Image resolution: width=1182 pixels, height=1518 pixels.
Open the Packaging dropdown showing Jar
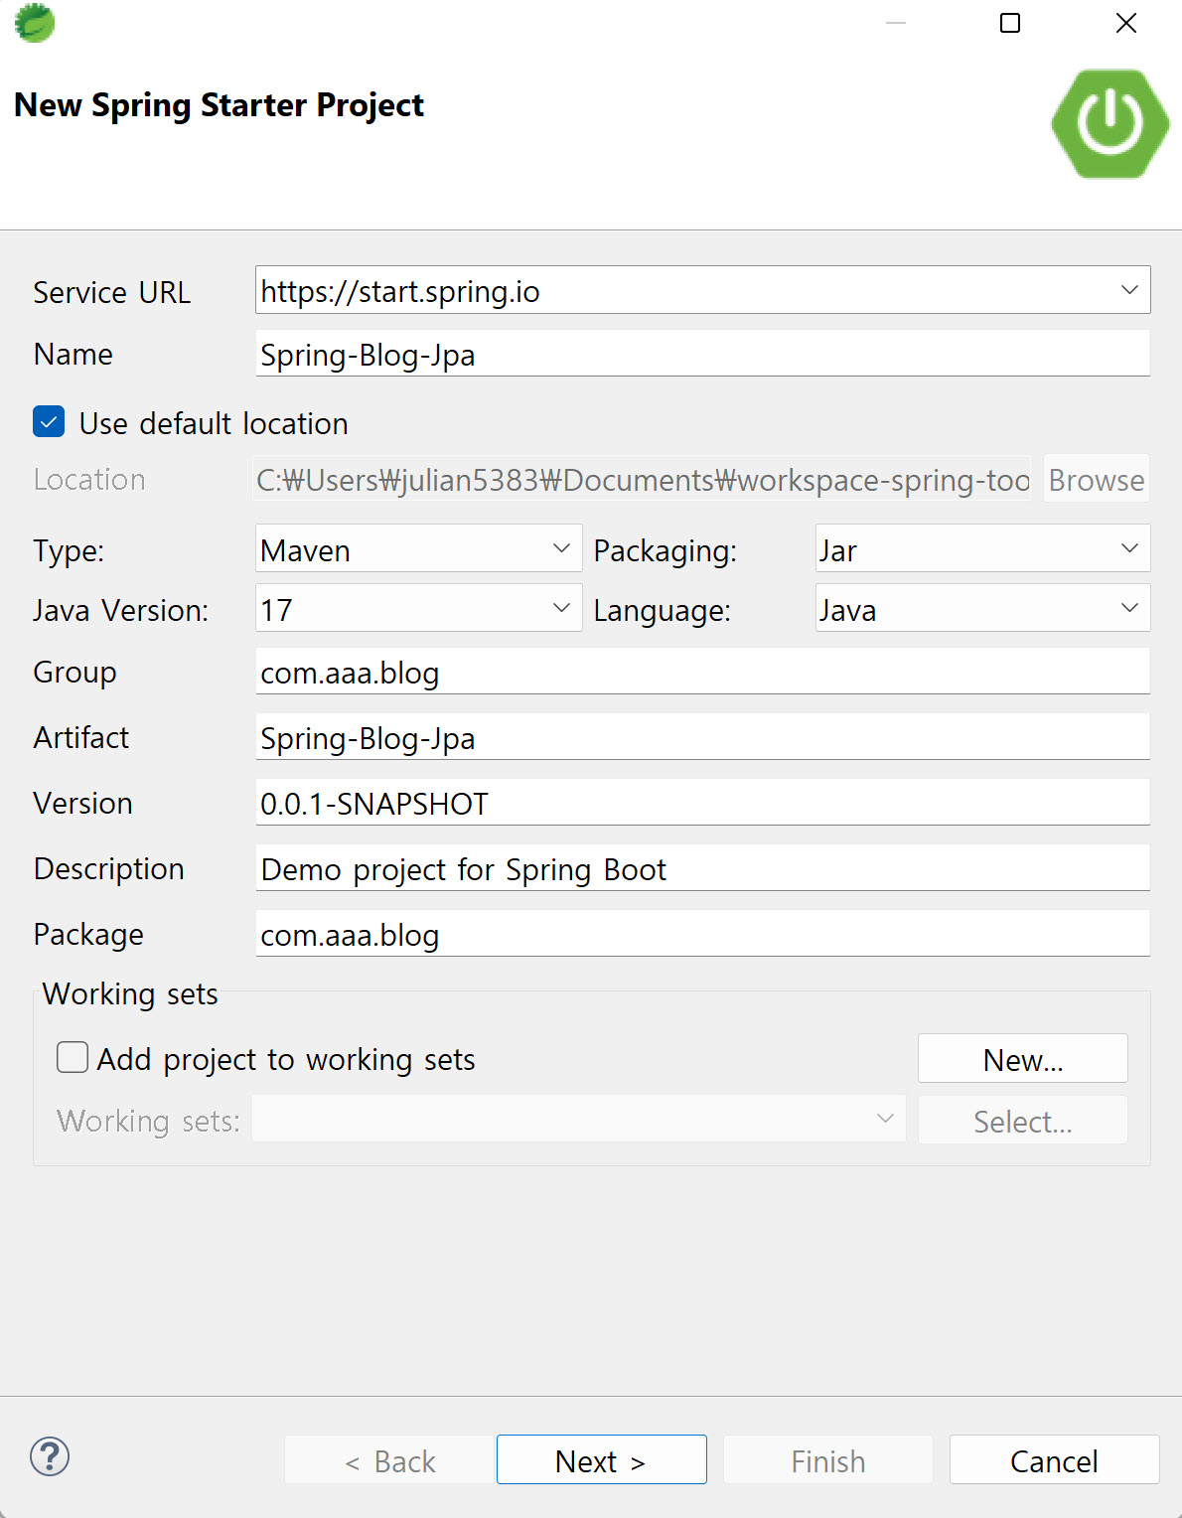click(982, 548)
